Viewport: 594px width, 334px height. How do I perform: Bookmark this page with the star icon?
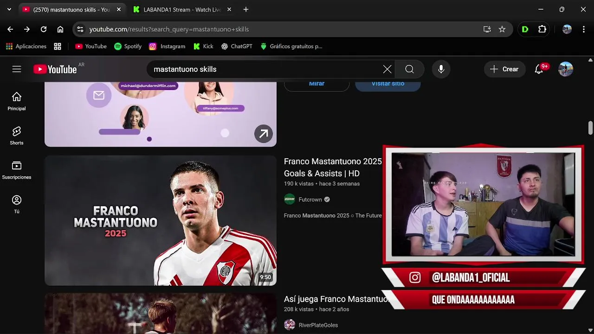[x=502, y=29]
